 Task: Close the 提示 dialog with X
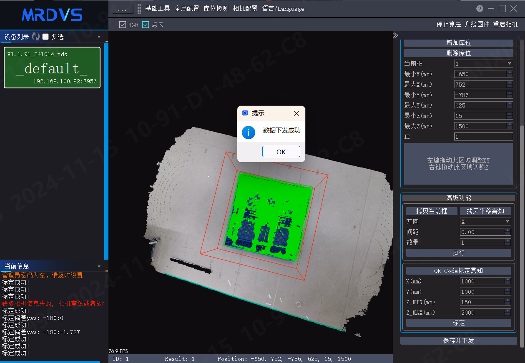pos(296,113)
